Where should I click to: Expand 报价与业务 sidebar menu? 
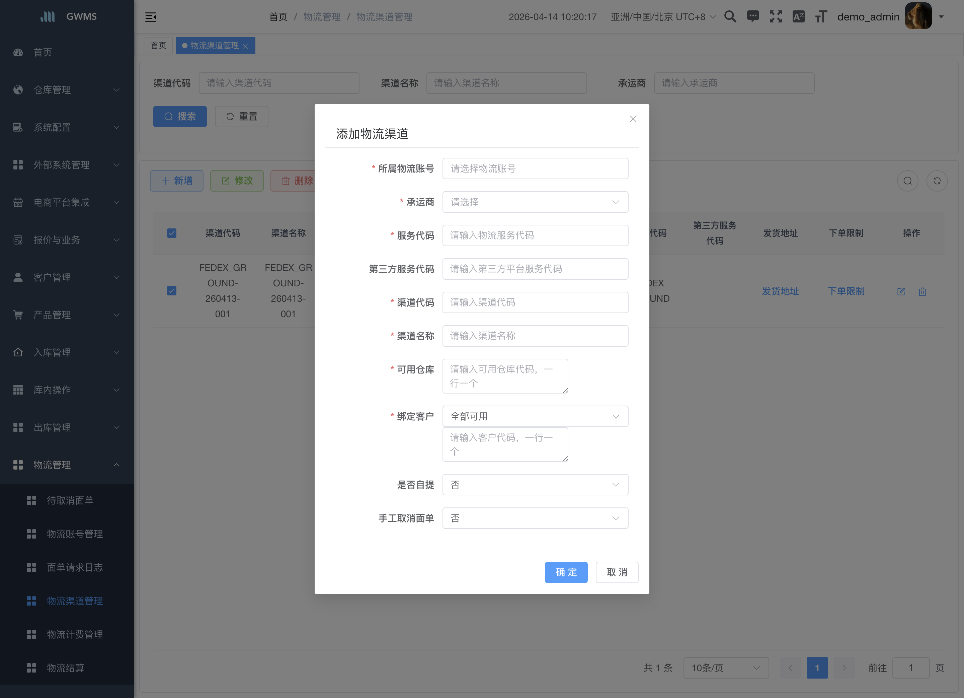coord(67,240)
